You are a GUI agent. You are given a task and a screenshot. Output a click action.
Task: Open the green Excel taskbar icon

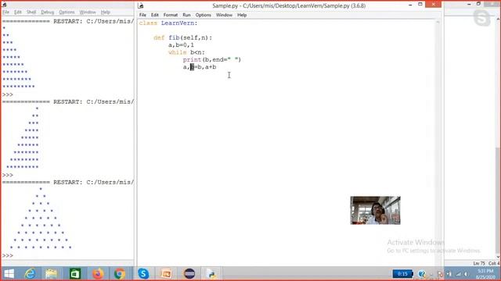tap(75, 274)
